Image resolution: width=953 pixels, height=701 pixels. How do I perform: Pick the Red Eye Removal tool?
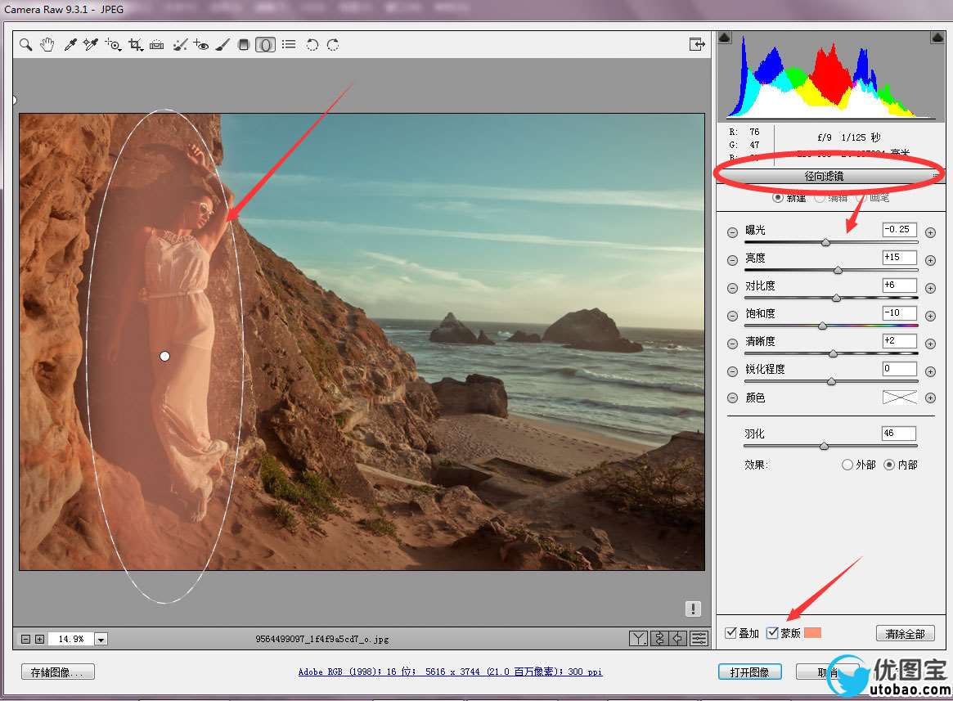[200, 44]
